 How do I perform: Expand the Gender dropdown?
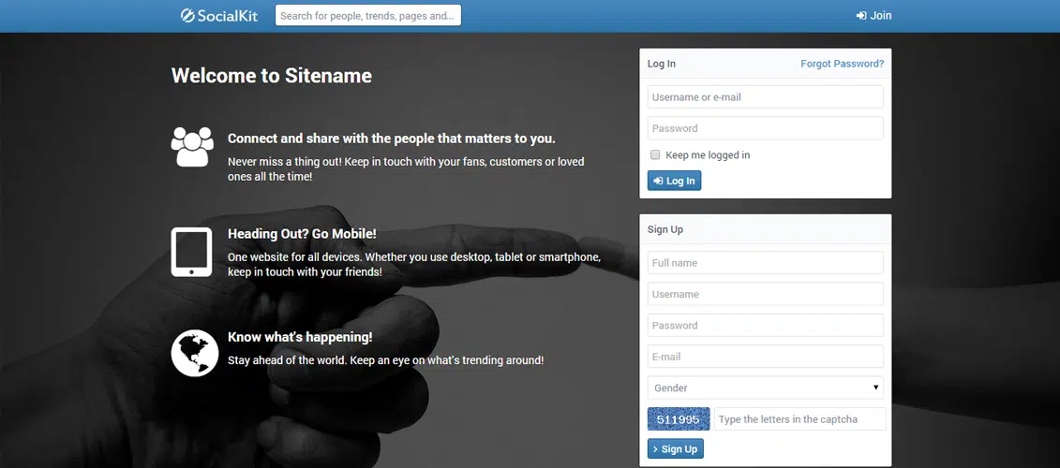pos(765,388)
